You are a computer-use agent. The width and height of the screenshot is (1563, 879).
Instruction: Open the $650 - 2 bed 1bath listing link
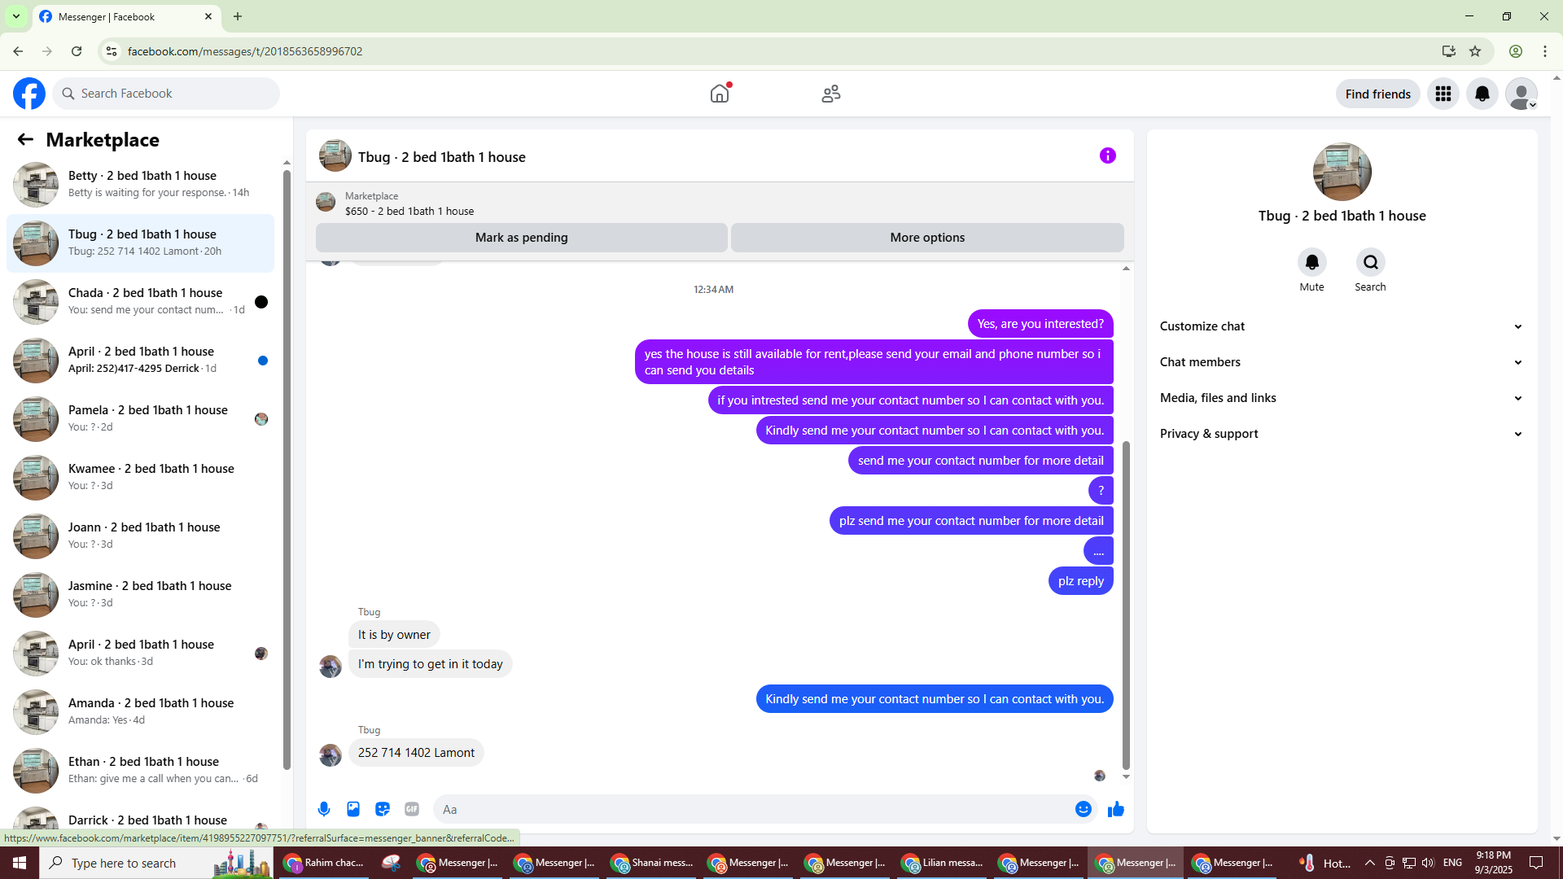tap(409, 211)
